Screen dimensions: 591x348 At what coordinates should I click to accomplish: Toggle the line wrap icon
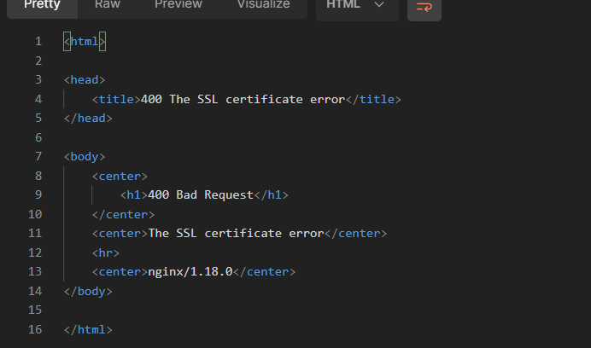tap(424, 6)
